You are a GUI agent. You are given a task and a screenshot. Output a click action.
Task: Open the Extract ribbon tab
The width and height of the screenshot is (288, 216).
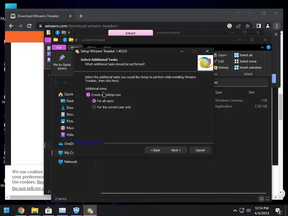tap(130, 33)
